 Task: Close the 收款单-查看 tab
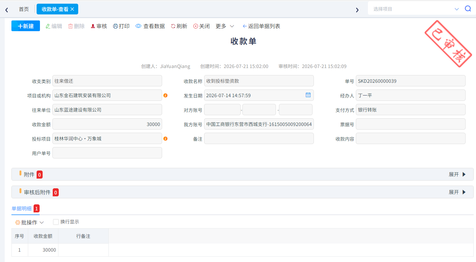(x=72, y=9)
